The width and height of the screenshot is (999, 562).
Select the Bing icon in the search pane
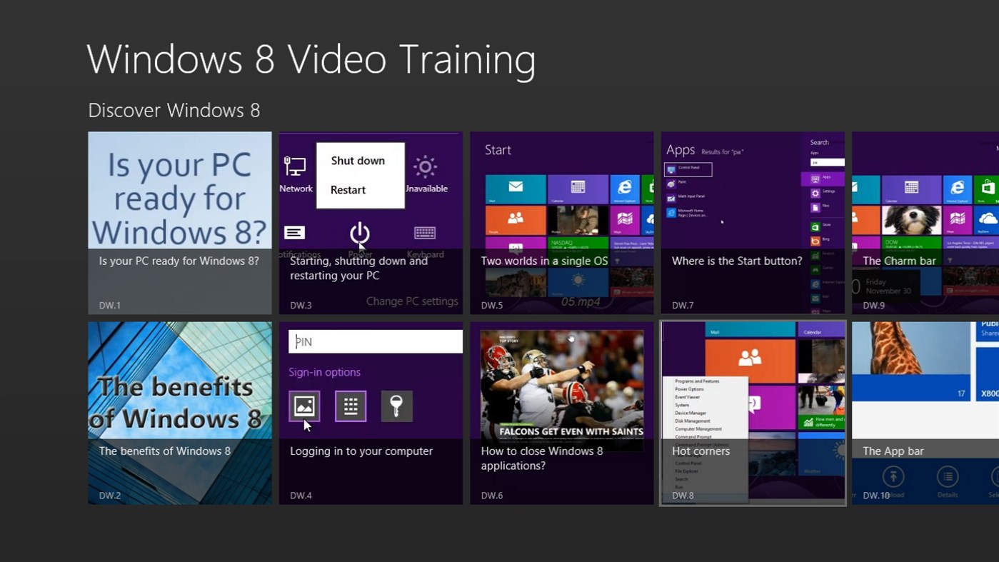point(816,240)
